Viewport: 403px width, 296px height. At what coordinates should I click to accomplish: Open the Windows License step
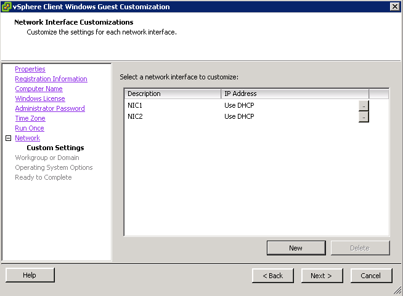[40, 98]
